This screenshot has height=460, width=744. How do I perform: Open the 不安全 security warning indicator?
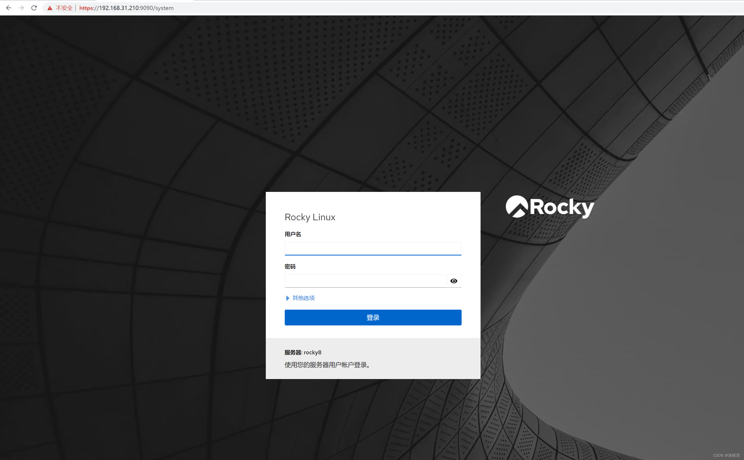click(x=60, y=8)
